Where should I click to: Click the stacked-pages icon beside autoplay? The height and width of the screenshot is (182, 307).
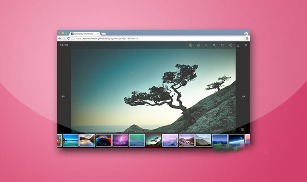199,45
